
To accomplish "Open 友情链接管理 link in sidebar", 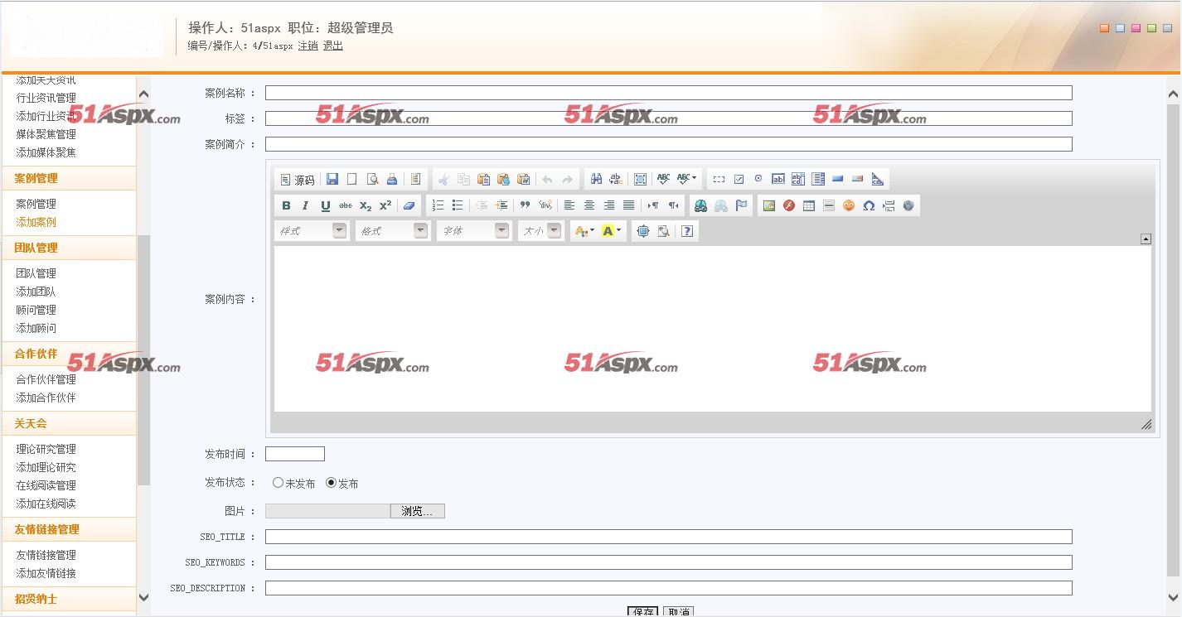I will [x=46, y=555].
